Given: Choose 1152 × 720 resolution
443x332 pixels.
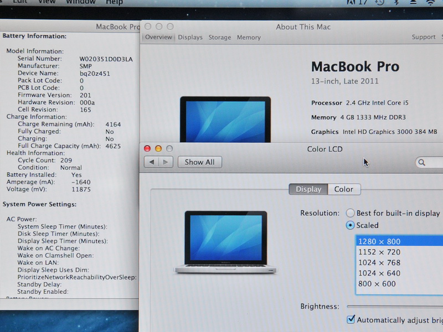Looking at the screenshot, I should click(x=399, y=252).
